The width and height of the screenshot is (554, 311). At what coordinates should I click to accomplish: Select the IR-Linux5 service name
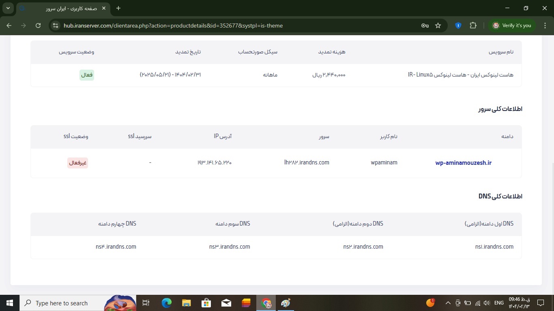tap(461, 75)
